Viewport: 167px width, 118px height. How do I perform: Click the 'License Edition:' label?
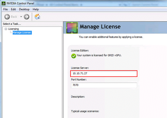click(x=80, y=51)
